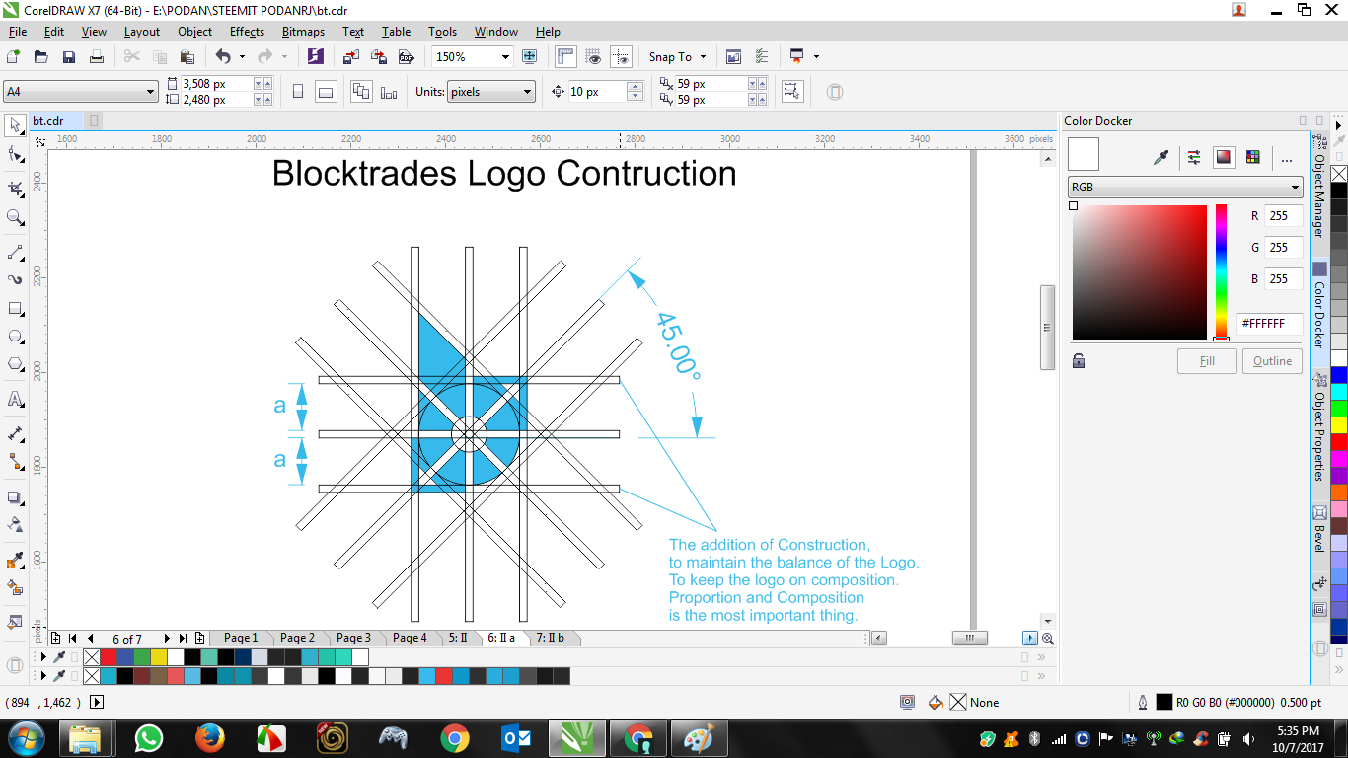Viewport: 1348px width, 758px height.
Task: Click the Save icon
Action: point(68,56)
